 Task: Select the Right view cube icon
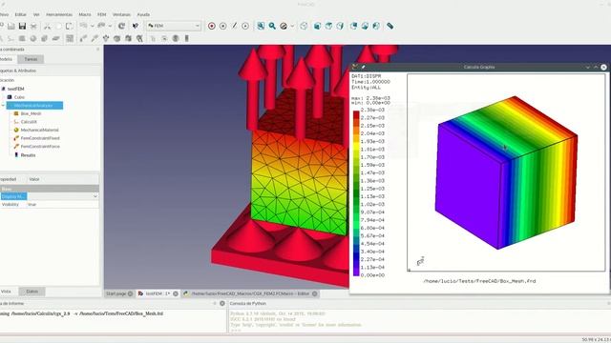pyautogui.click(x=340, y=26)
